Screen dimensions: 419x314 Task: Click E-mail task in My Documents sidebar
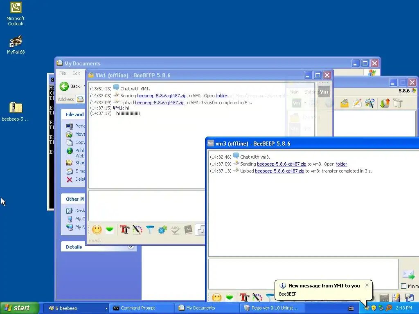[76, 171]
